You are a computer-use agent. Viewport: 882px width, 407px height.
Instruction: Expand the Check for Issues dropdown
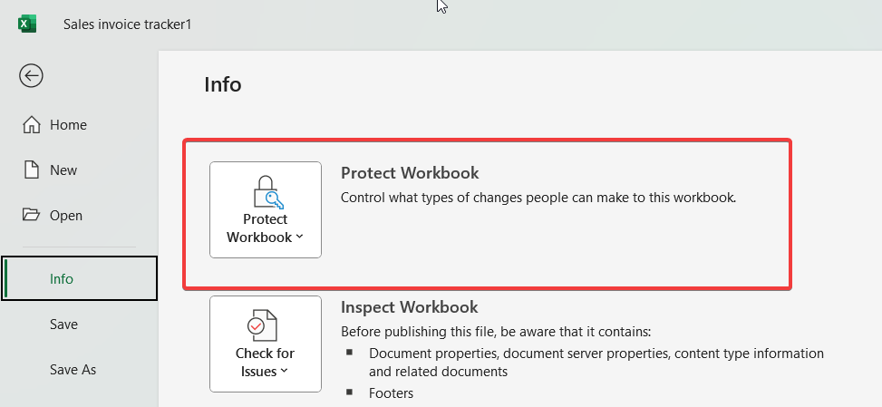click(x=266, y=344)
